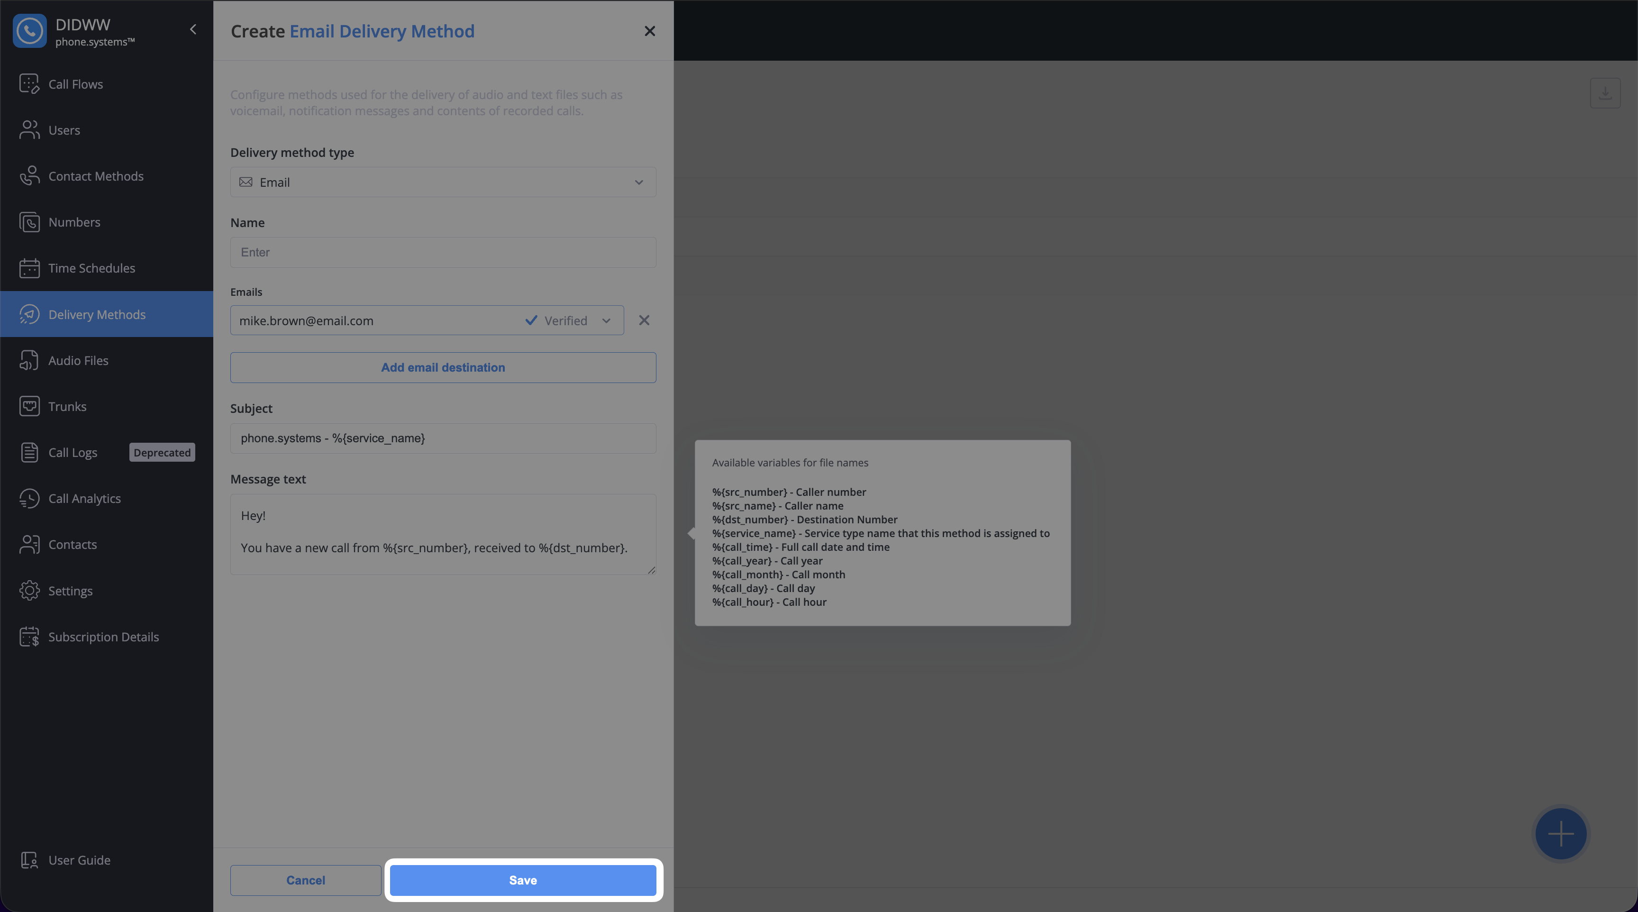
Task: Remove the mike.brown@email.com destination
Action: (x=644, y=320)
